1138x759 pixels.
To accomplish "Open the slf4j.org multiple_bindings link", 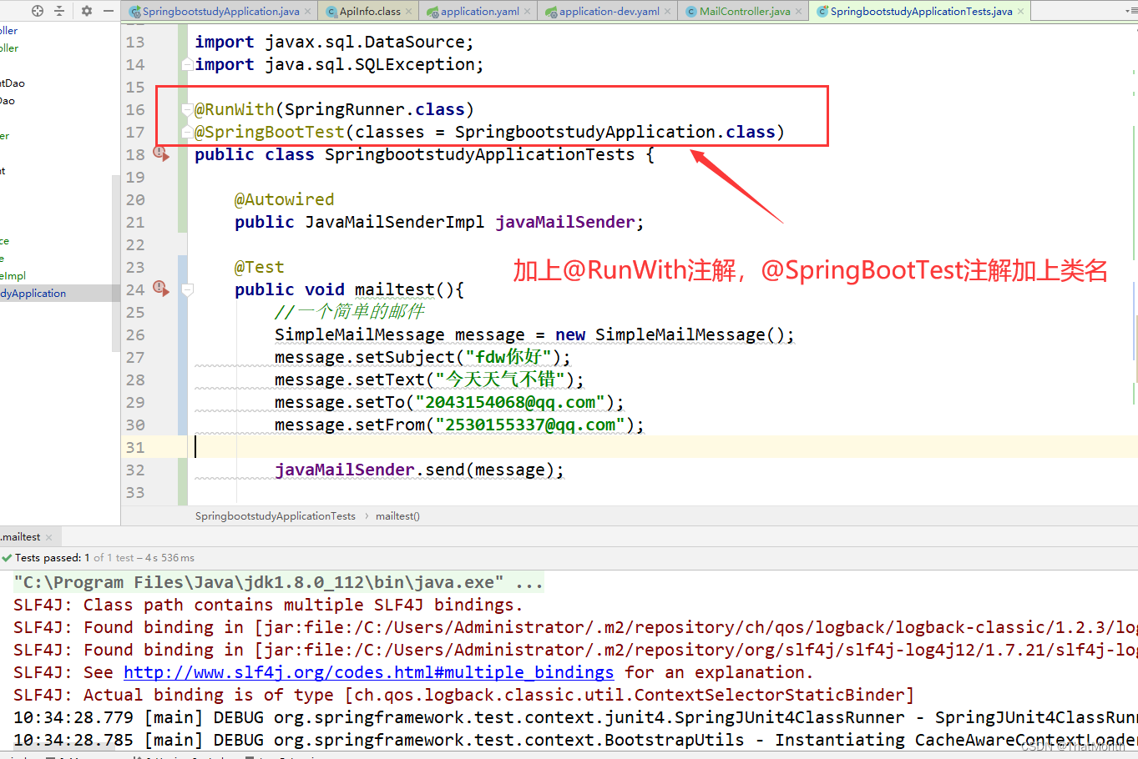I will (x=369, y=672).
